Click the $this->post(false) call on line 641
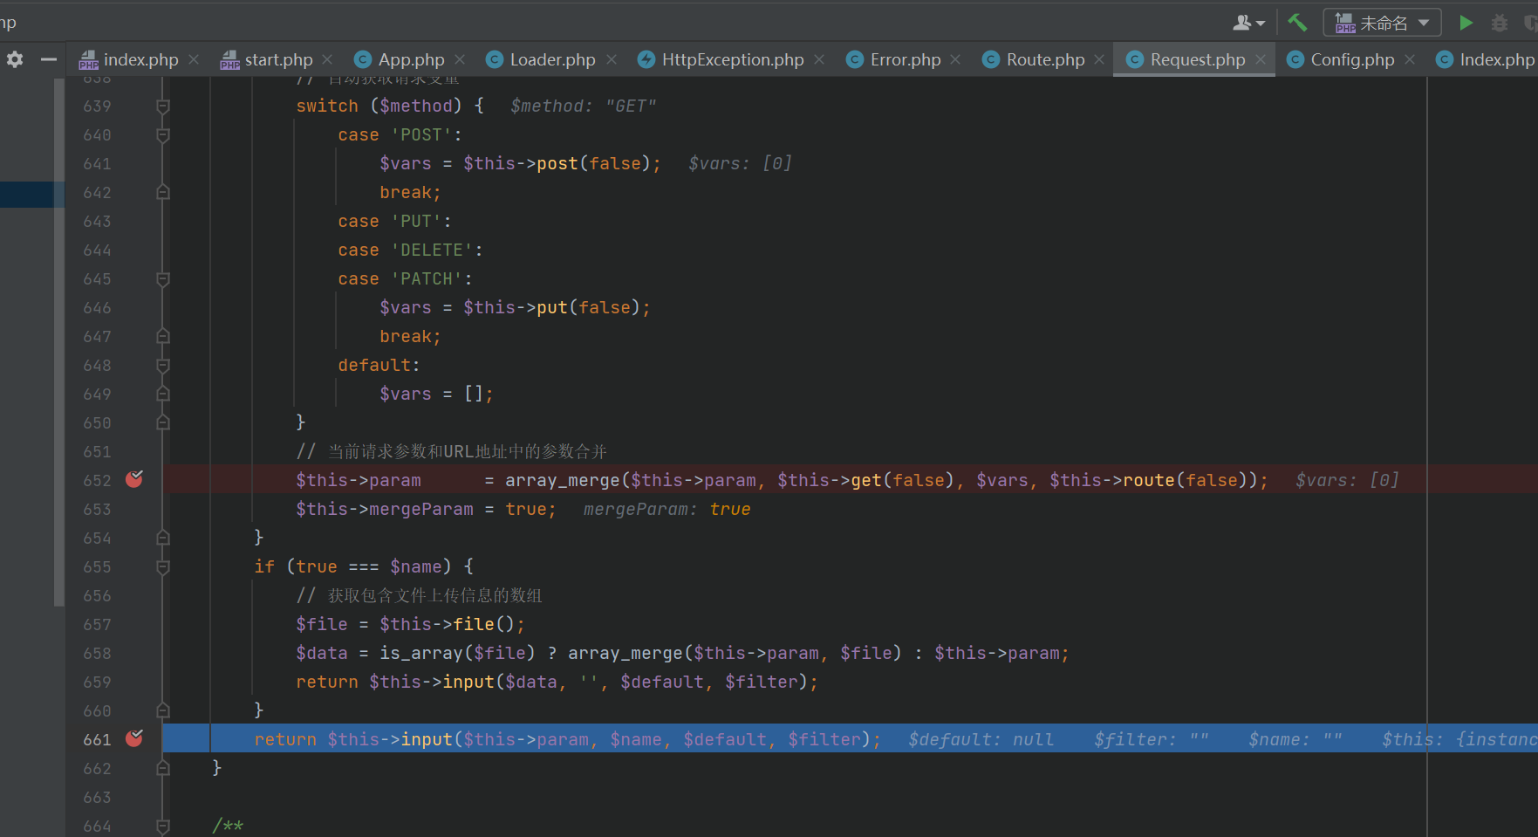The height and width of the screenshot is (837, 1538). [557, 163]
